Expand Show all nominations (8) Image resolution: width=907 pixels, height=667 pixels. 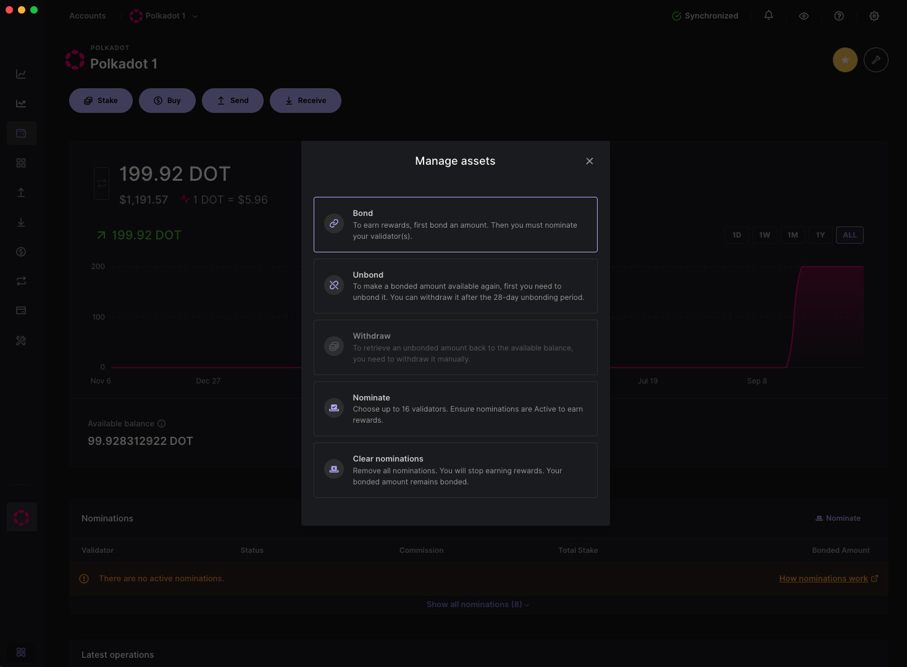(479, 605)
